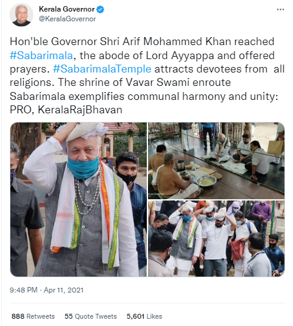293x326 pixels.
Task: Open photo of crowd climbing steps
Action: pyautogui.click(x=216, y=238)
